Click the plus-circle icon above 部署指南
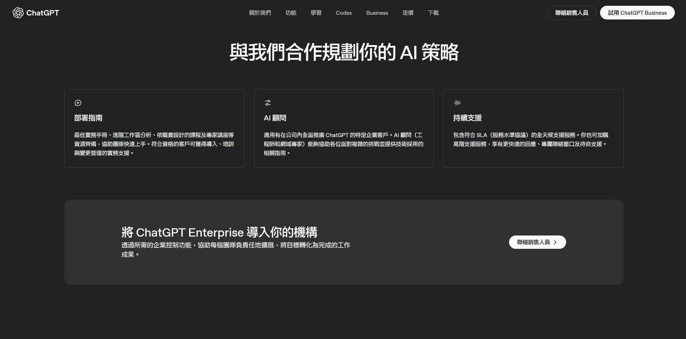686x339 pixels. point(78,103)
